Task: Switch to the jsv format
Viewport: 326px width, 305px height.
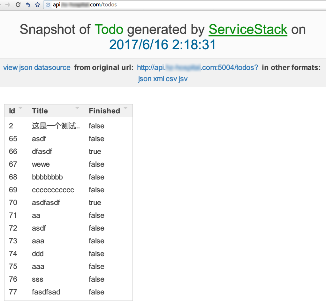Action: click(x=183, y=79)
